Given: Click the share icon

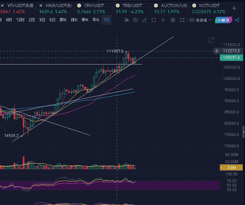Looking at the screenshot, I should pyautogui.click(x=237, y=20).
